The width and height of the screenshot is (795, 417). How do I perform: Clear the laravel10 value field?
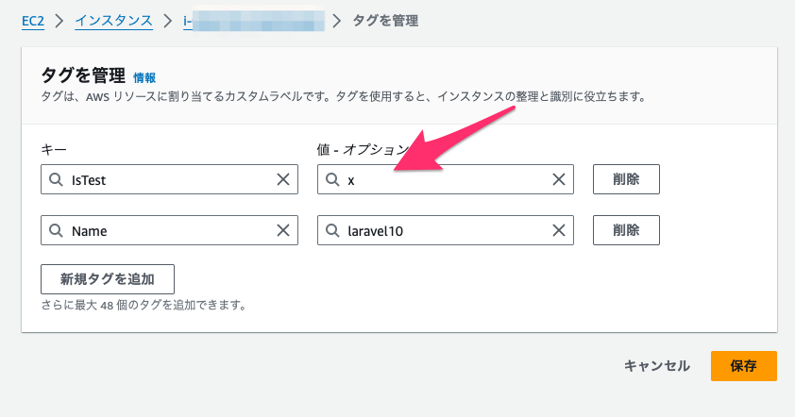[559, 230]
